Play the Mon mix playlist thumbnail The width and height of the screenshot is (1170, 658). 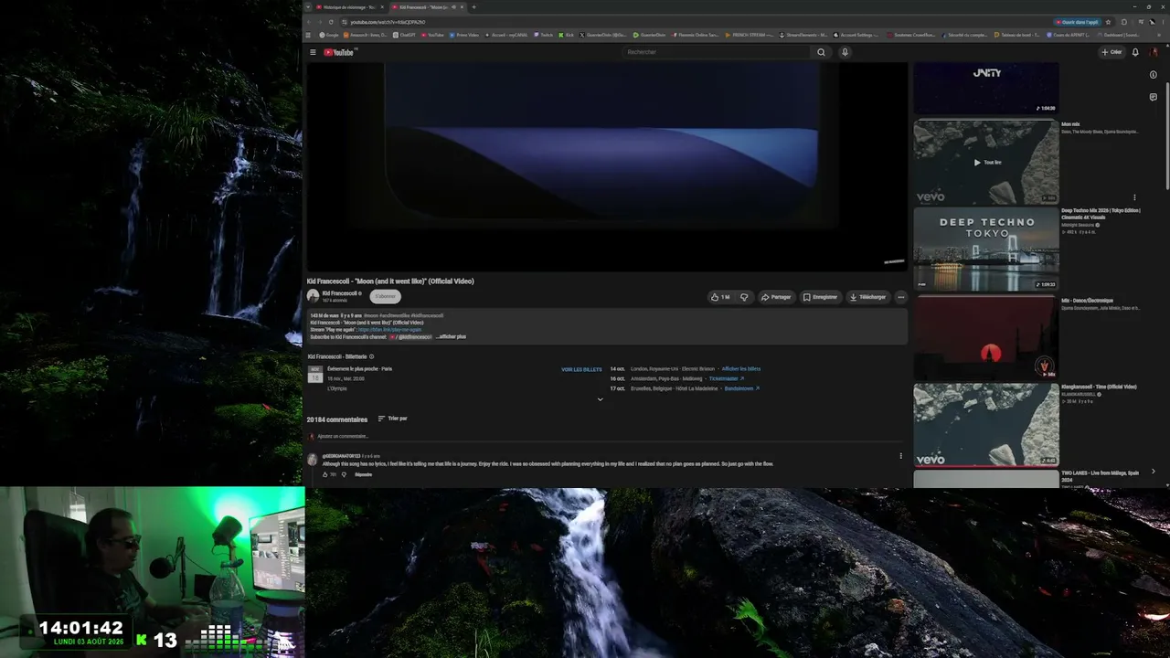tap(986, 162)
